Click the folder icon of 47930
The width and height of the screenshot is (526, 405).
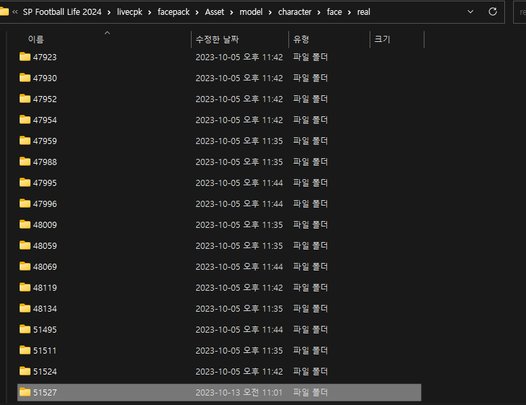pyautogui.click(x=25, y=78)
